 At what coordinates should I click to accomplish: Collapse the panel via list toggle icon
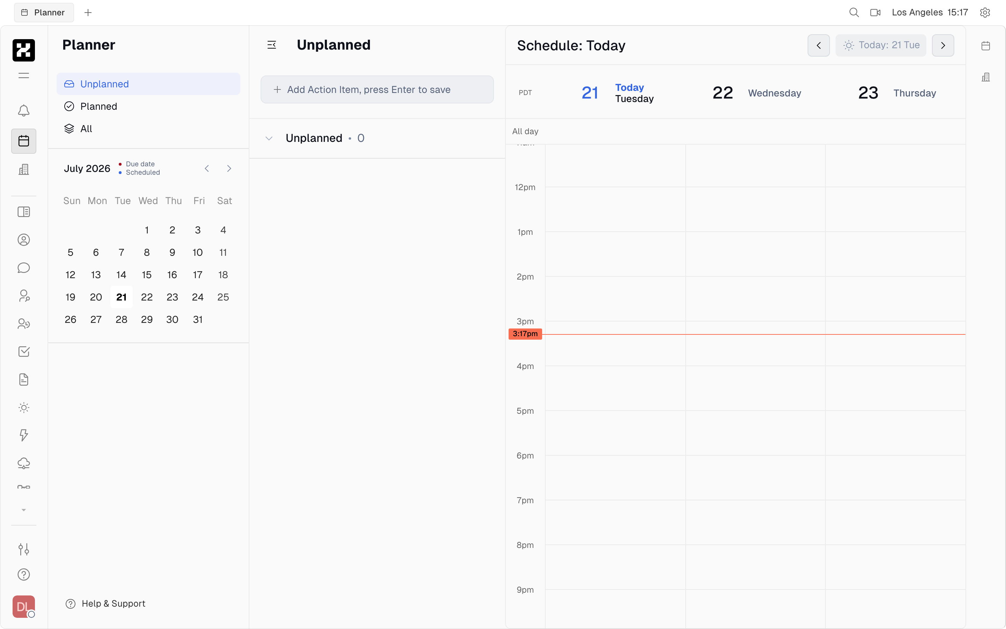(x=271, y=45)
